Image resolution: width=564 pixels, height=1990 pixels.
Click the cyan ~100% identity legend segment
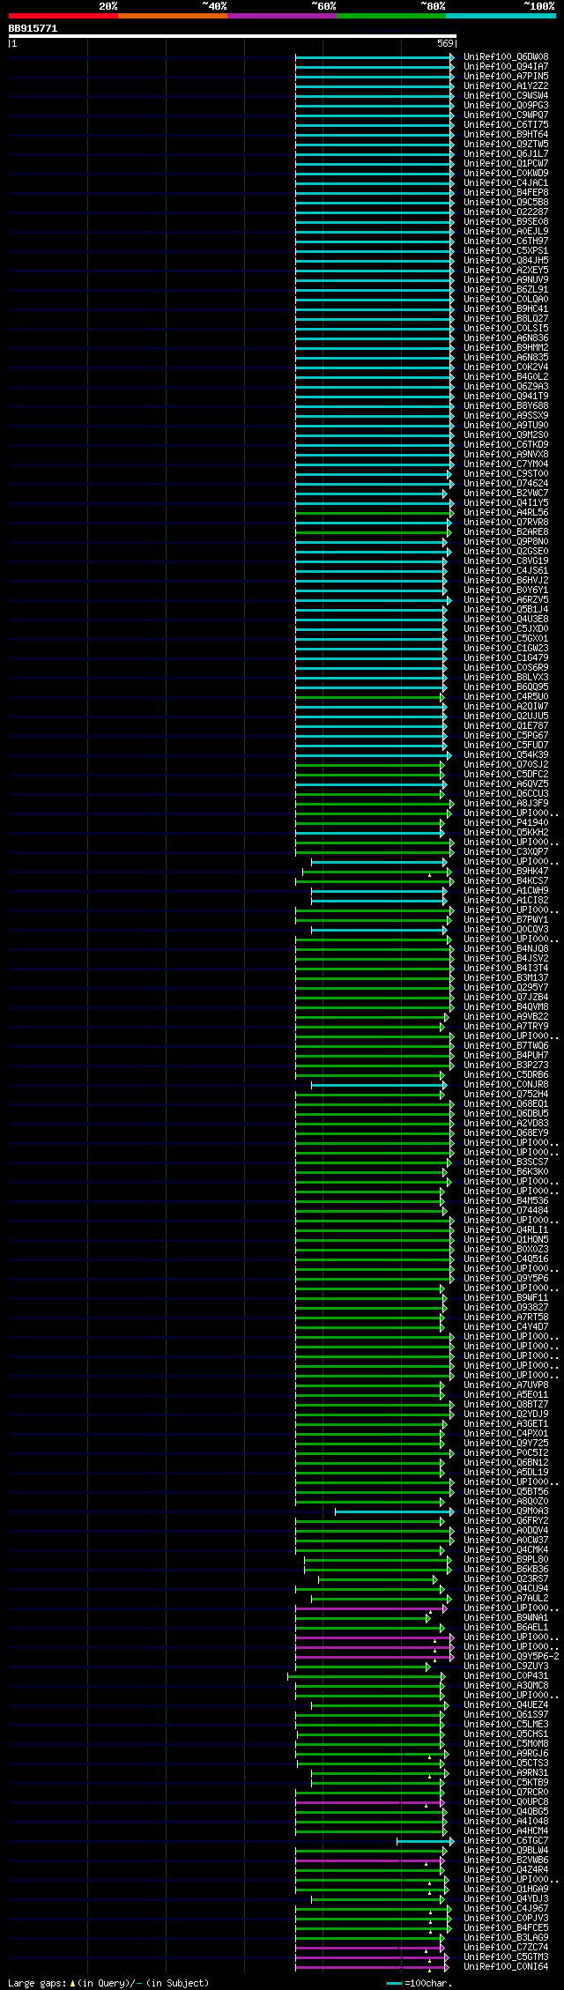pos(501,16)
